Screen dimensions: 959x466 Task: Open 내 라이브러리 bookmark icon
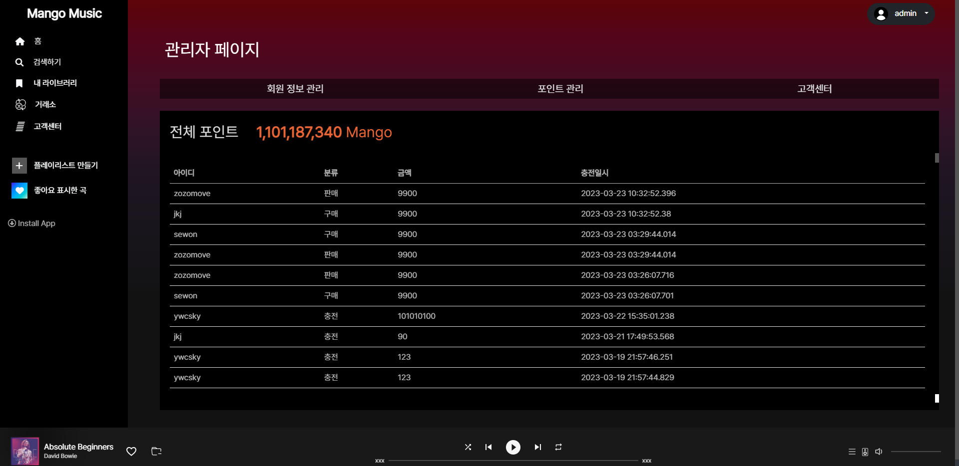click(19, 83)
